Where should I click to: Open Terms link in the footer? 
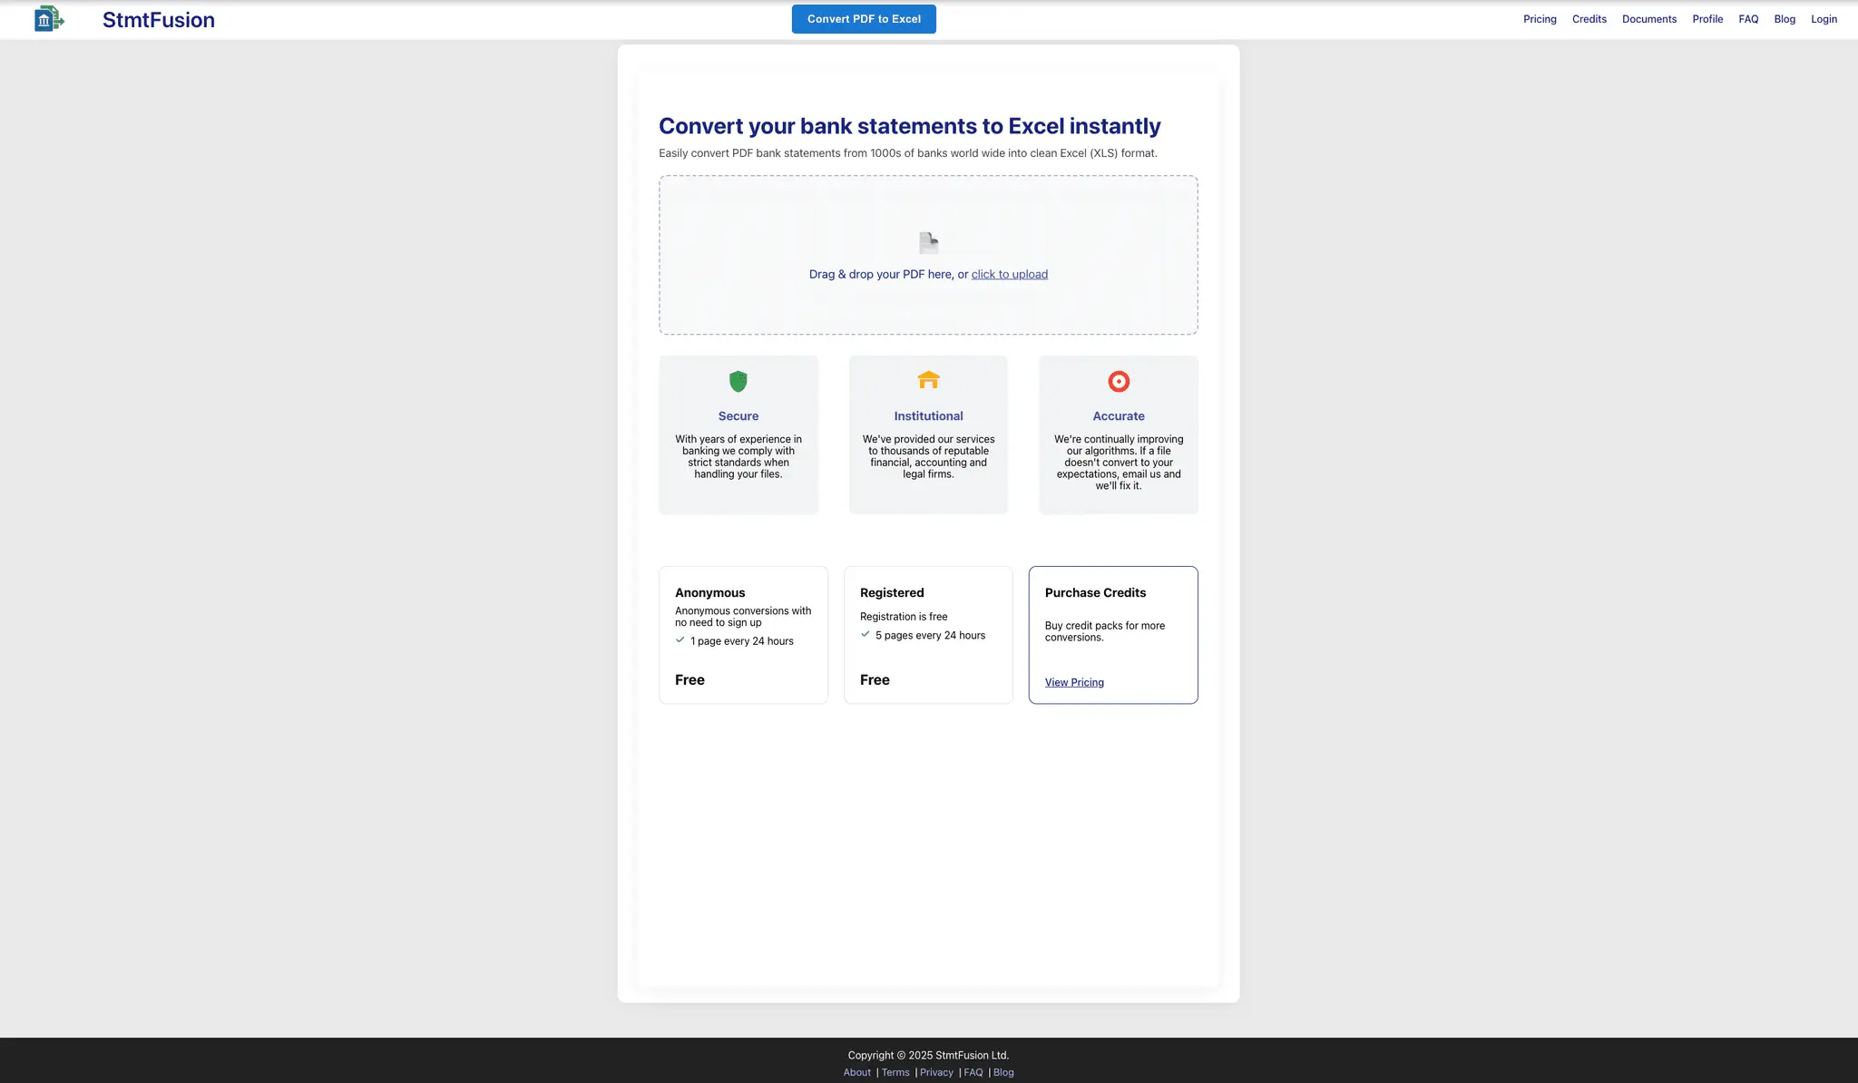click(x=895, y=1072)
